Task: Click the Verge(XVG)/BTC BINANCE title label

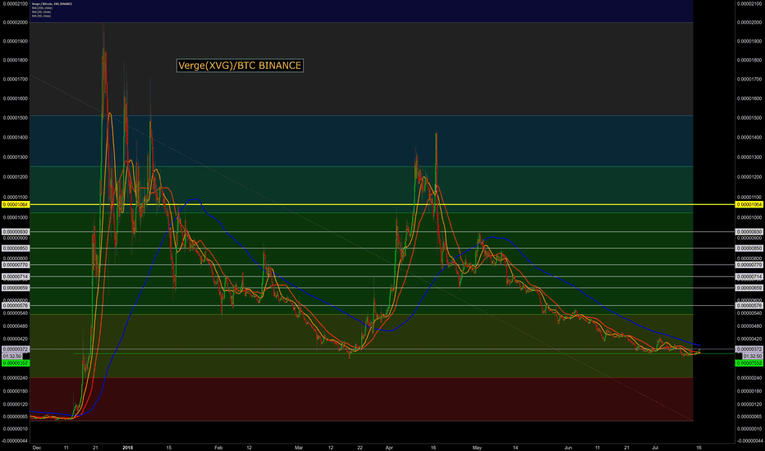Action: 240,66
